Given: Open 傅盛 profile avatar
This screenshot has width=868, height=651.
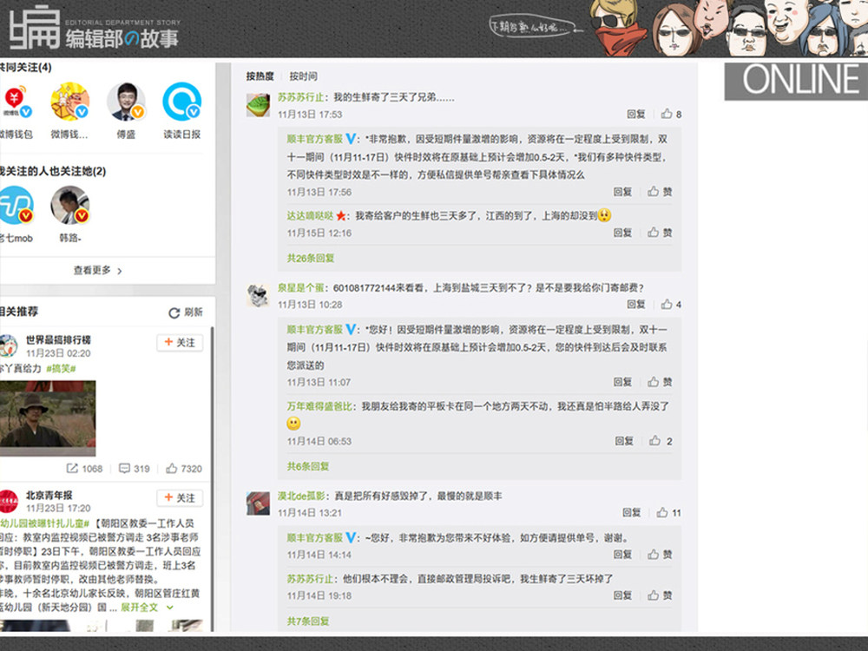Looking at the screenshot, I should pos(126,102).
